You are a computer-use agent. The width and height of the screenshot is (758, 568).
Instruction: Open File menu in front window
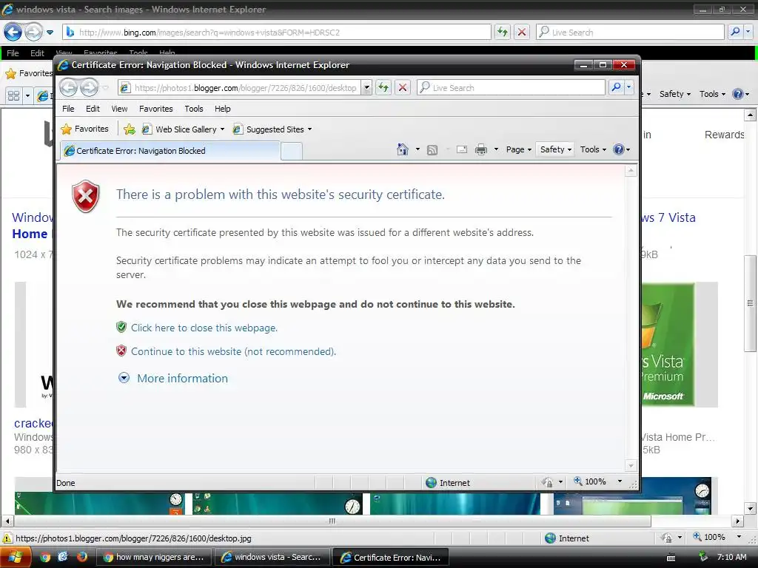68,109
